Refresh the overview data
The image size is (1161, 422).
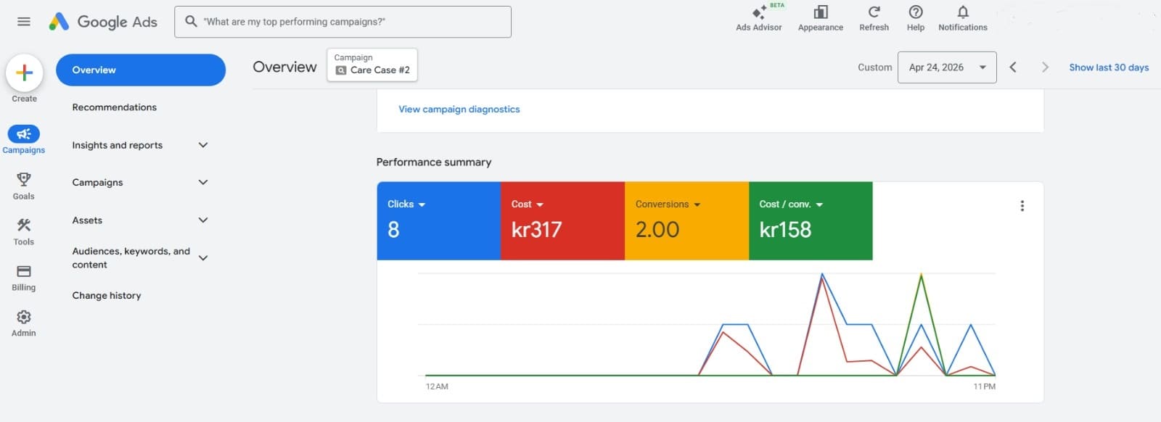(x=874, y=18)
